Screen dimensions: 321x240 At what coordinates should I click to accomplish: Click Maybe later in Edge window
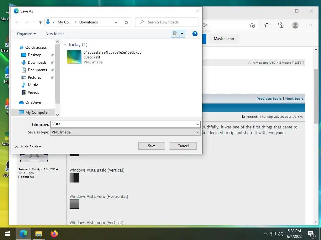point(224,39)
